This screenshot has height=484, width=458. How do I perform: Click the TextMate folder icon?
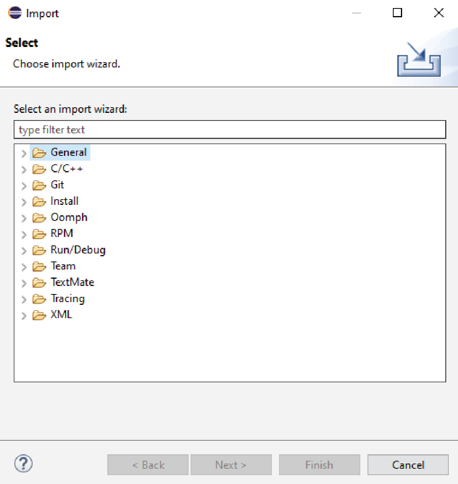pyautogui.click(x=39, y=283)
